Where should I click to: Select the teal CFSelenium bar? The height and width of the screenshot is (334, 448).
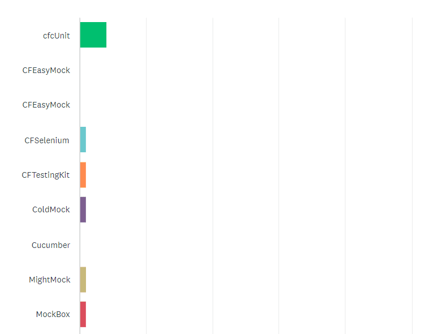(x=83, y=140)
